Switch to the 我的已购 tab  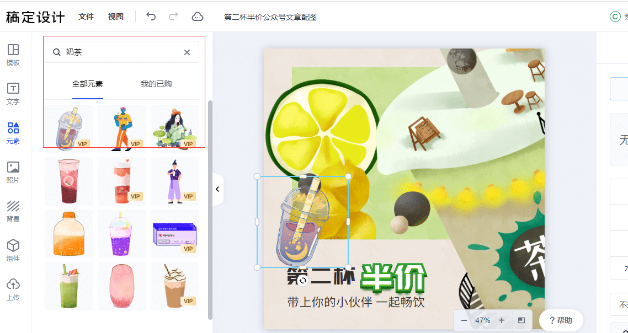point(156,84)
